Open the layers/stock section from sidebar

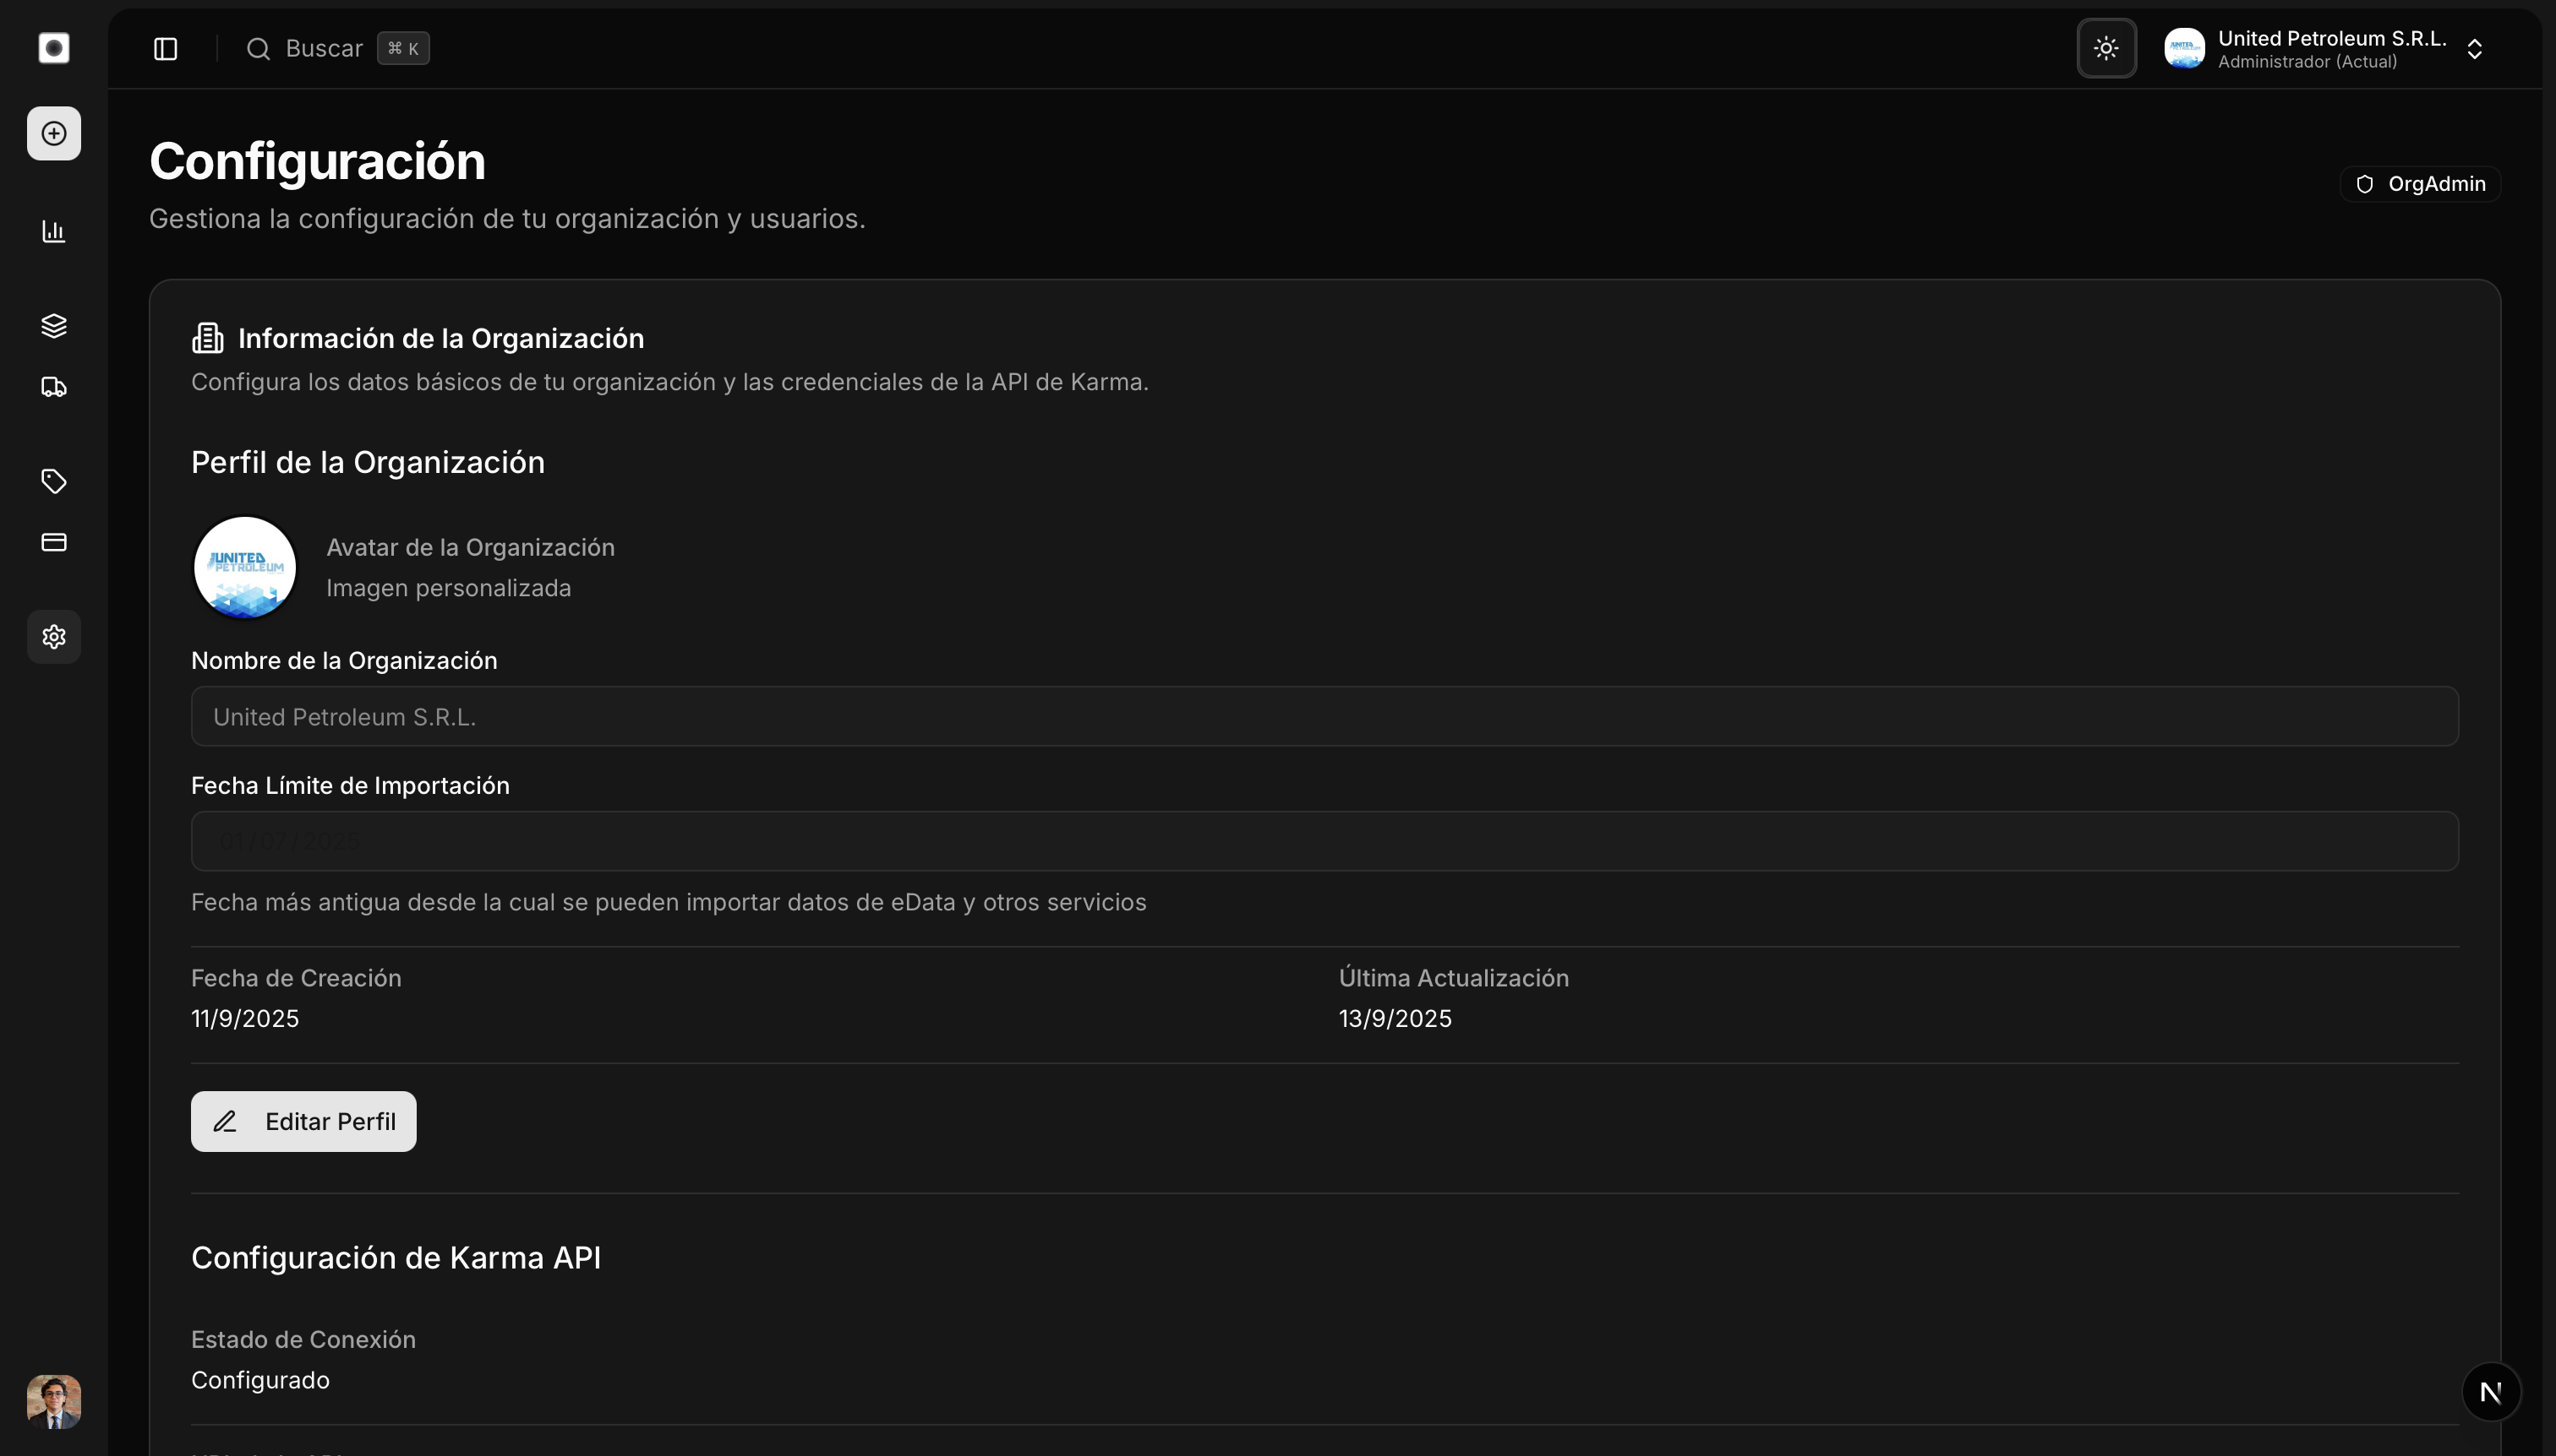[x=53, y=325]
